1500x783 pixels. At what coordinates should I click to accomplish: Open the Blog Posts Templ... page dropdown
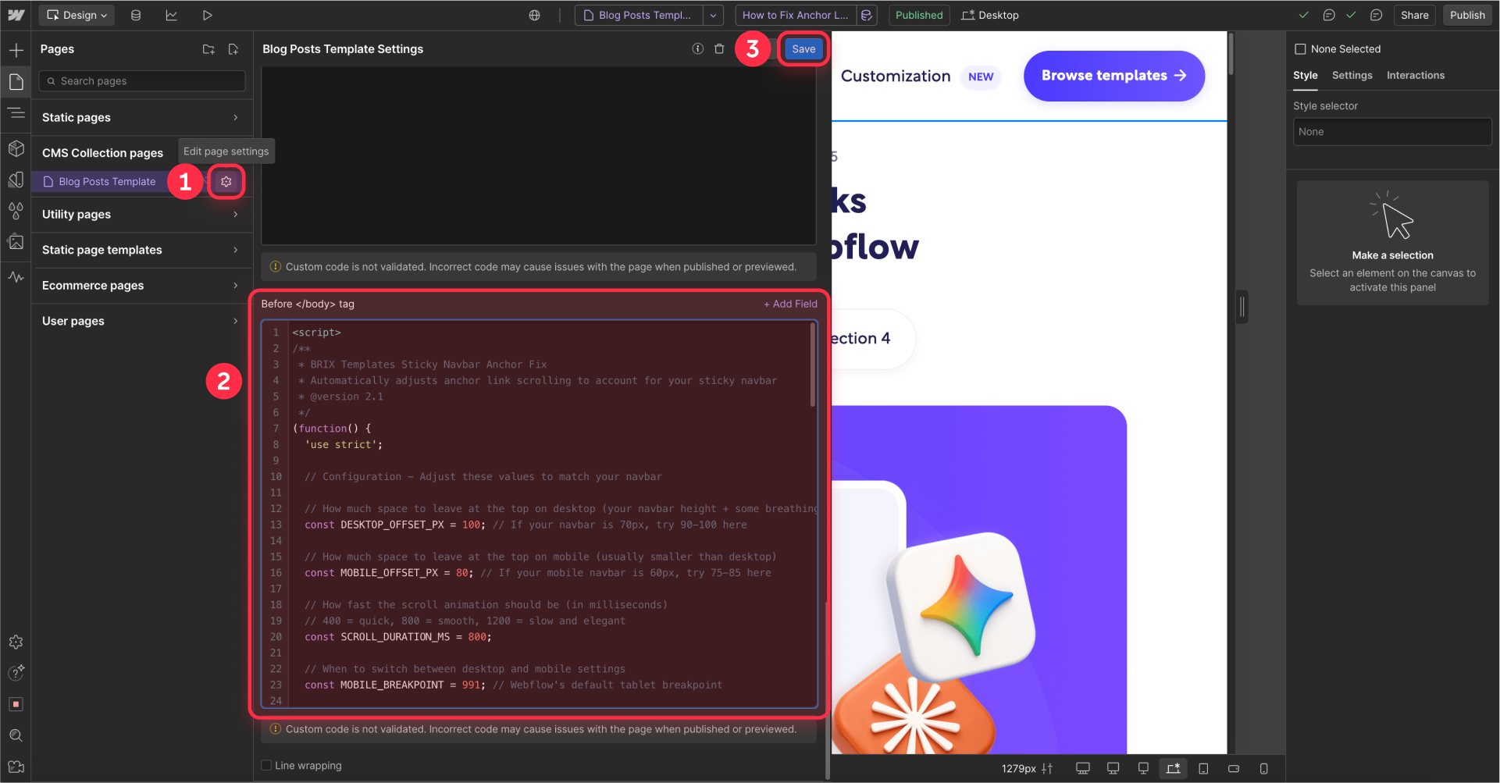pos(713,15)
